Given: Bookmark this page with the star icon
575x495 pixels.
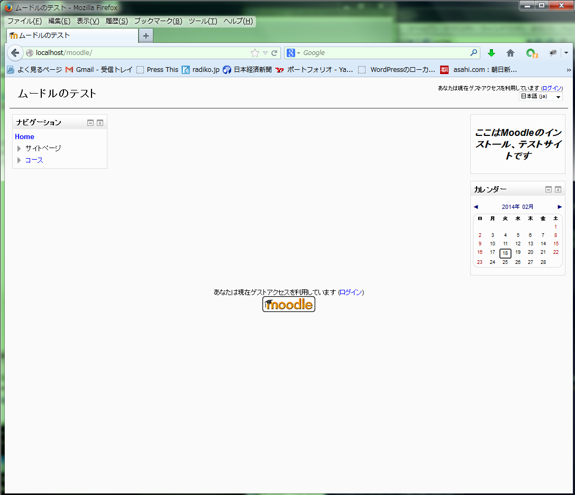Looking at the screenshot, I should pos(255,53).
